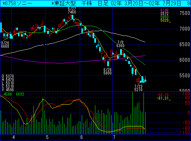This screenshot has height=141, width=191.
Task: Click the green 8632 volume figure
Action: coord(20,94)
